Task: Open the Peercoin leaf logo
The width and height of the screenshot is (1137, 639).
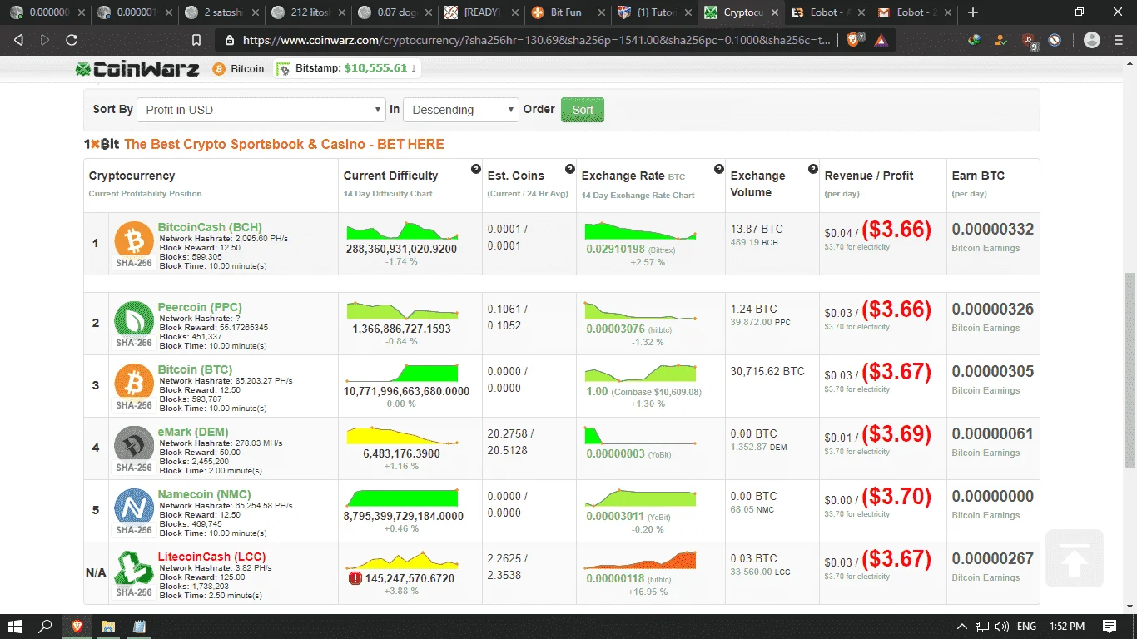Action: pos(134,319)
